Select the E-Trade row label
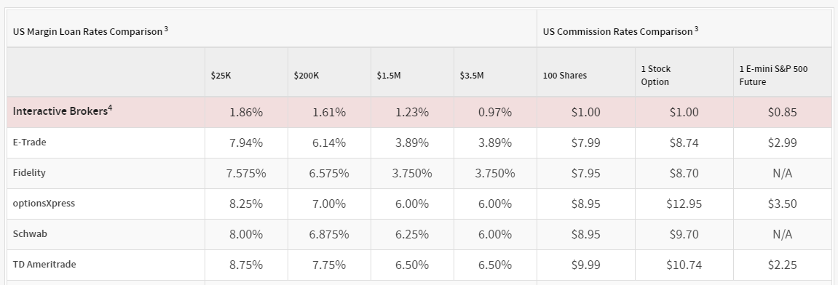Image resolution: width=838 pixels, height=285 pixels. (x=29, y=142)
